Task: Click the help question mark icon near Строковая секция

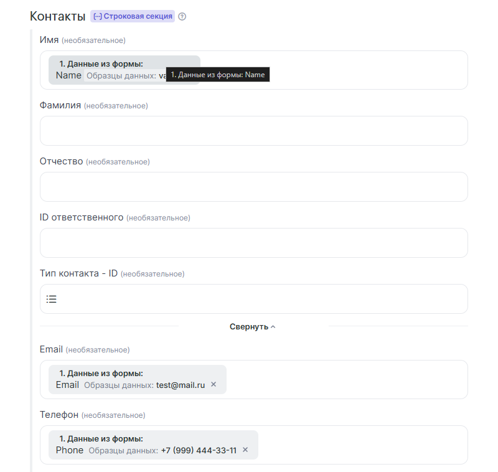Action: (x=182, y=17)
